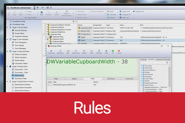Clear the rule with the Clear icon
This screenshot has width=185, height=123.
(x=92, y=52)
